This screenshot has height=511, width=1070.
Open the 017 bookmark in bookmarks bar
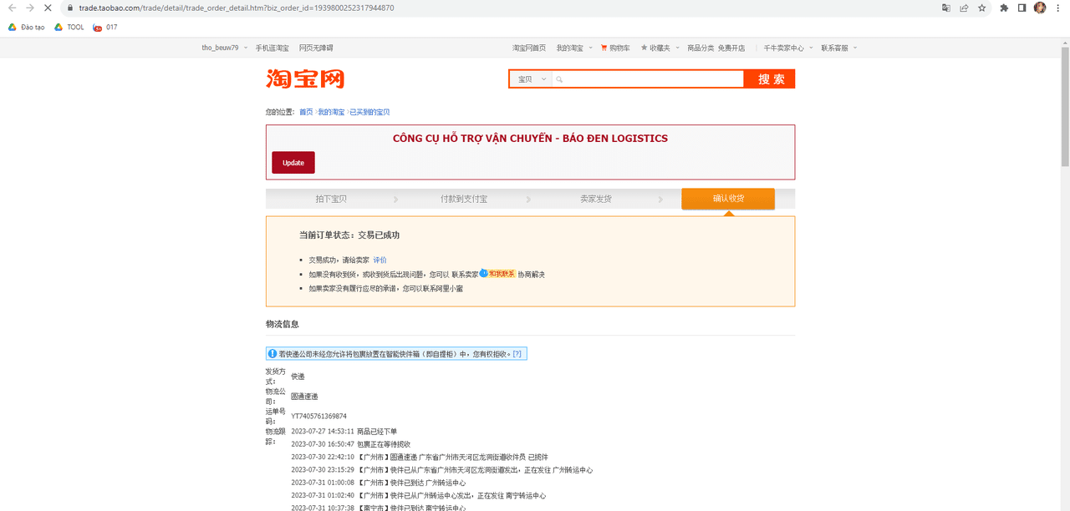(105, 28)
